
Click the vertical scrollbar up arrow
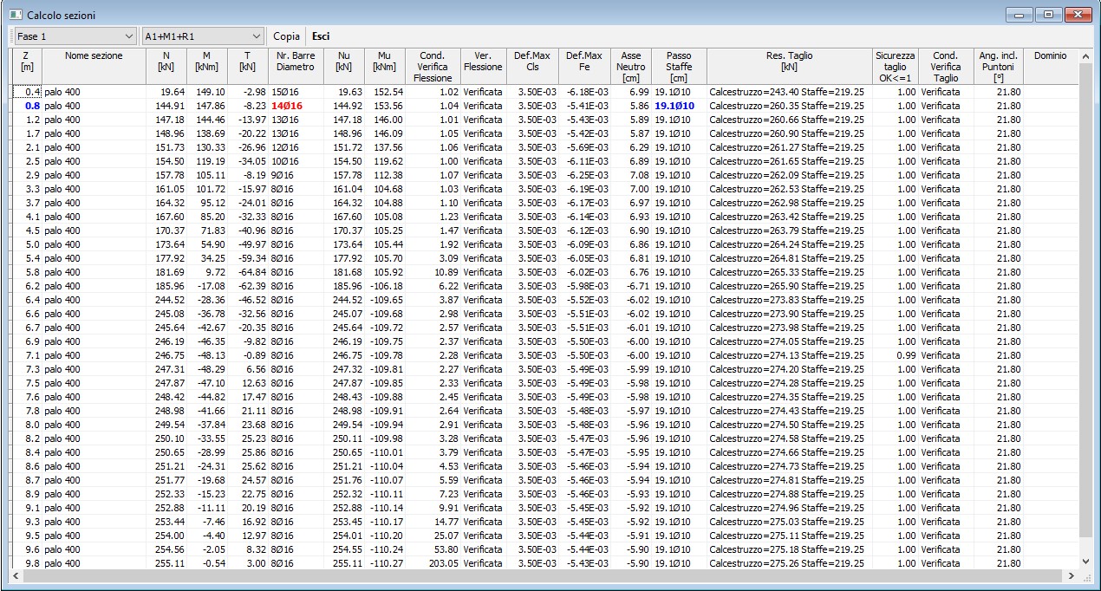point(1085,56)
